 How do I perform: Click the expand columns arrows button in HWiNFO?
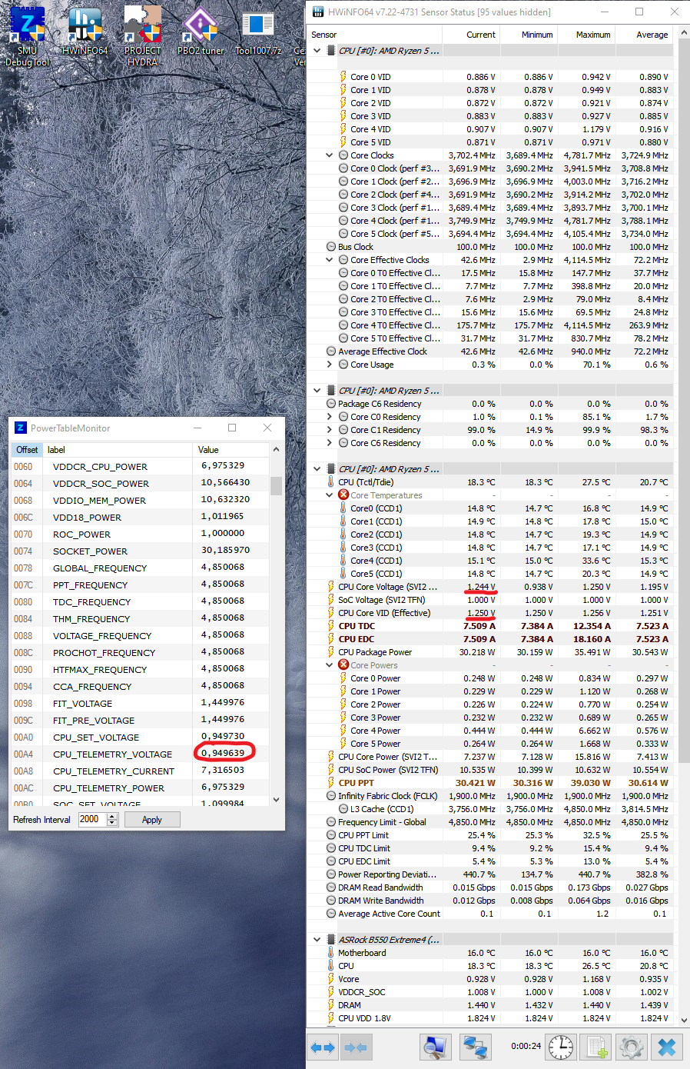[x=323, y=1047]
